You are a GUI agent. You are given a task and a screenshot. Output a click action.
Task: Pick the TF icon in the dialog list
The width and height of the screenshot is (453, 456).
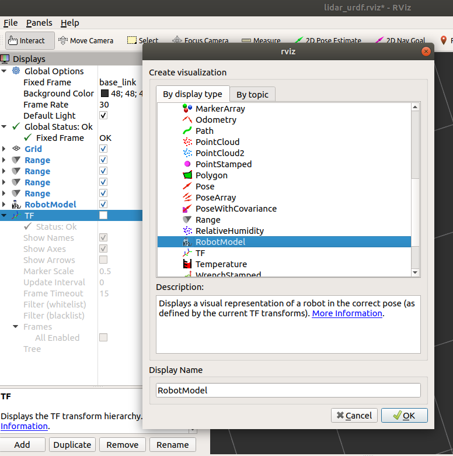pyautogui.click(x=187, y=253)
